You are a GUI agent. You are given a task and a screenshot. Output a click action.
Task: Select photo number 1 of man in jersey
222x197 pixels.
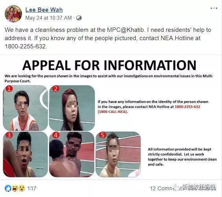click(26, 108)
